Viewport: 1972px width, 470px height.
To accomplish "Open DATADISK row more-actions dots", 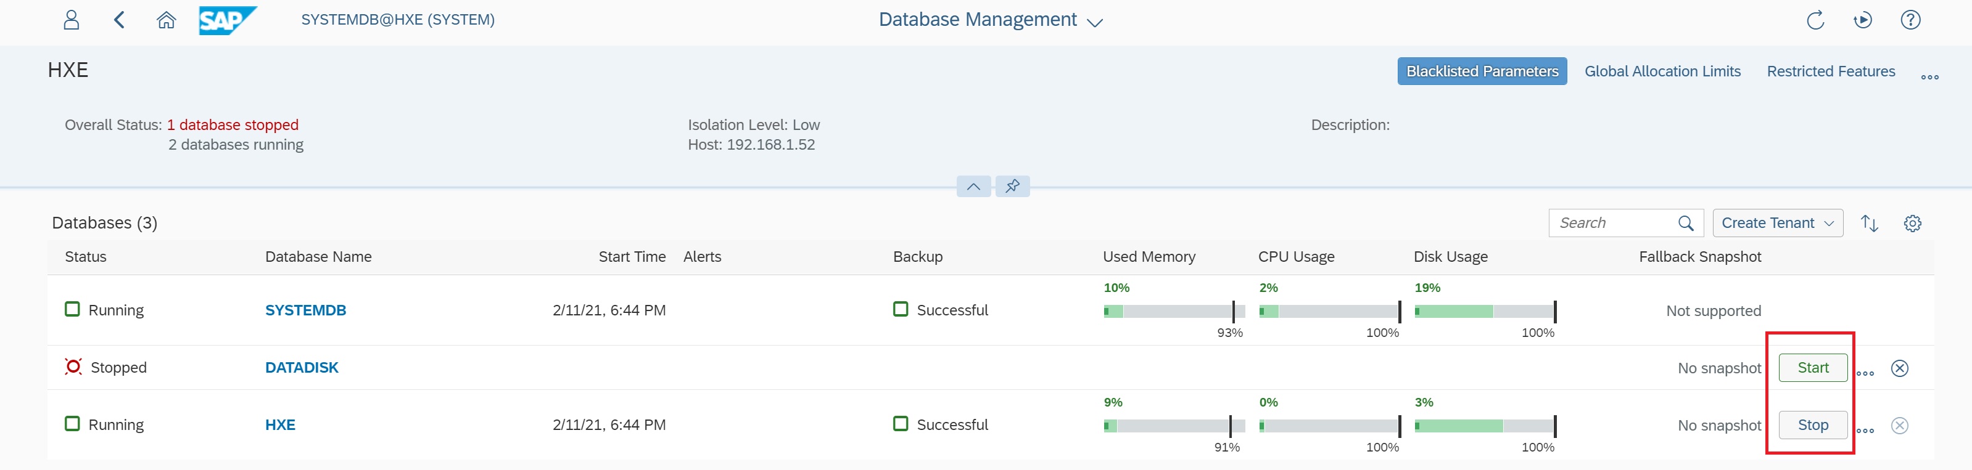I will point(1865,374).
